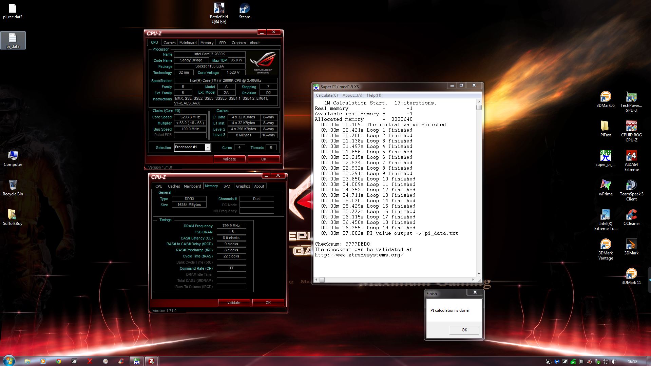Open the Recycle Bin
Image resolution: width=651 pixels, height=366 pixels.
click(13, 188)
